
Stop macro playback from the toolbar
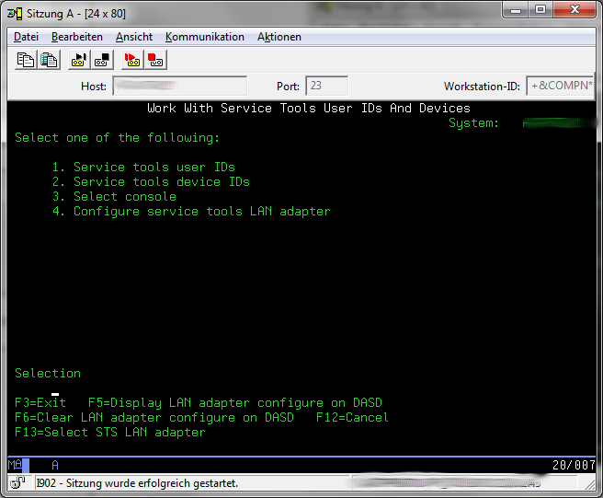pos(103,60)
